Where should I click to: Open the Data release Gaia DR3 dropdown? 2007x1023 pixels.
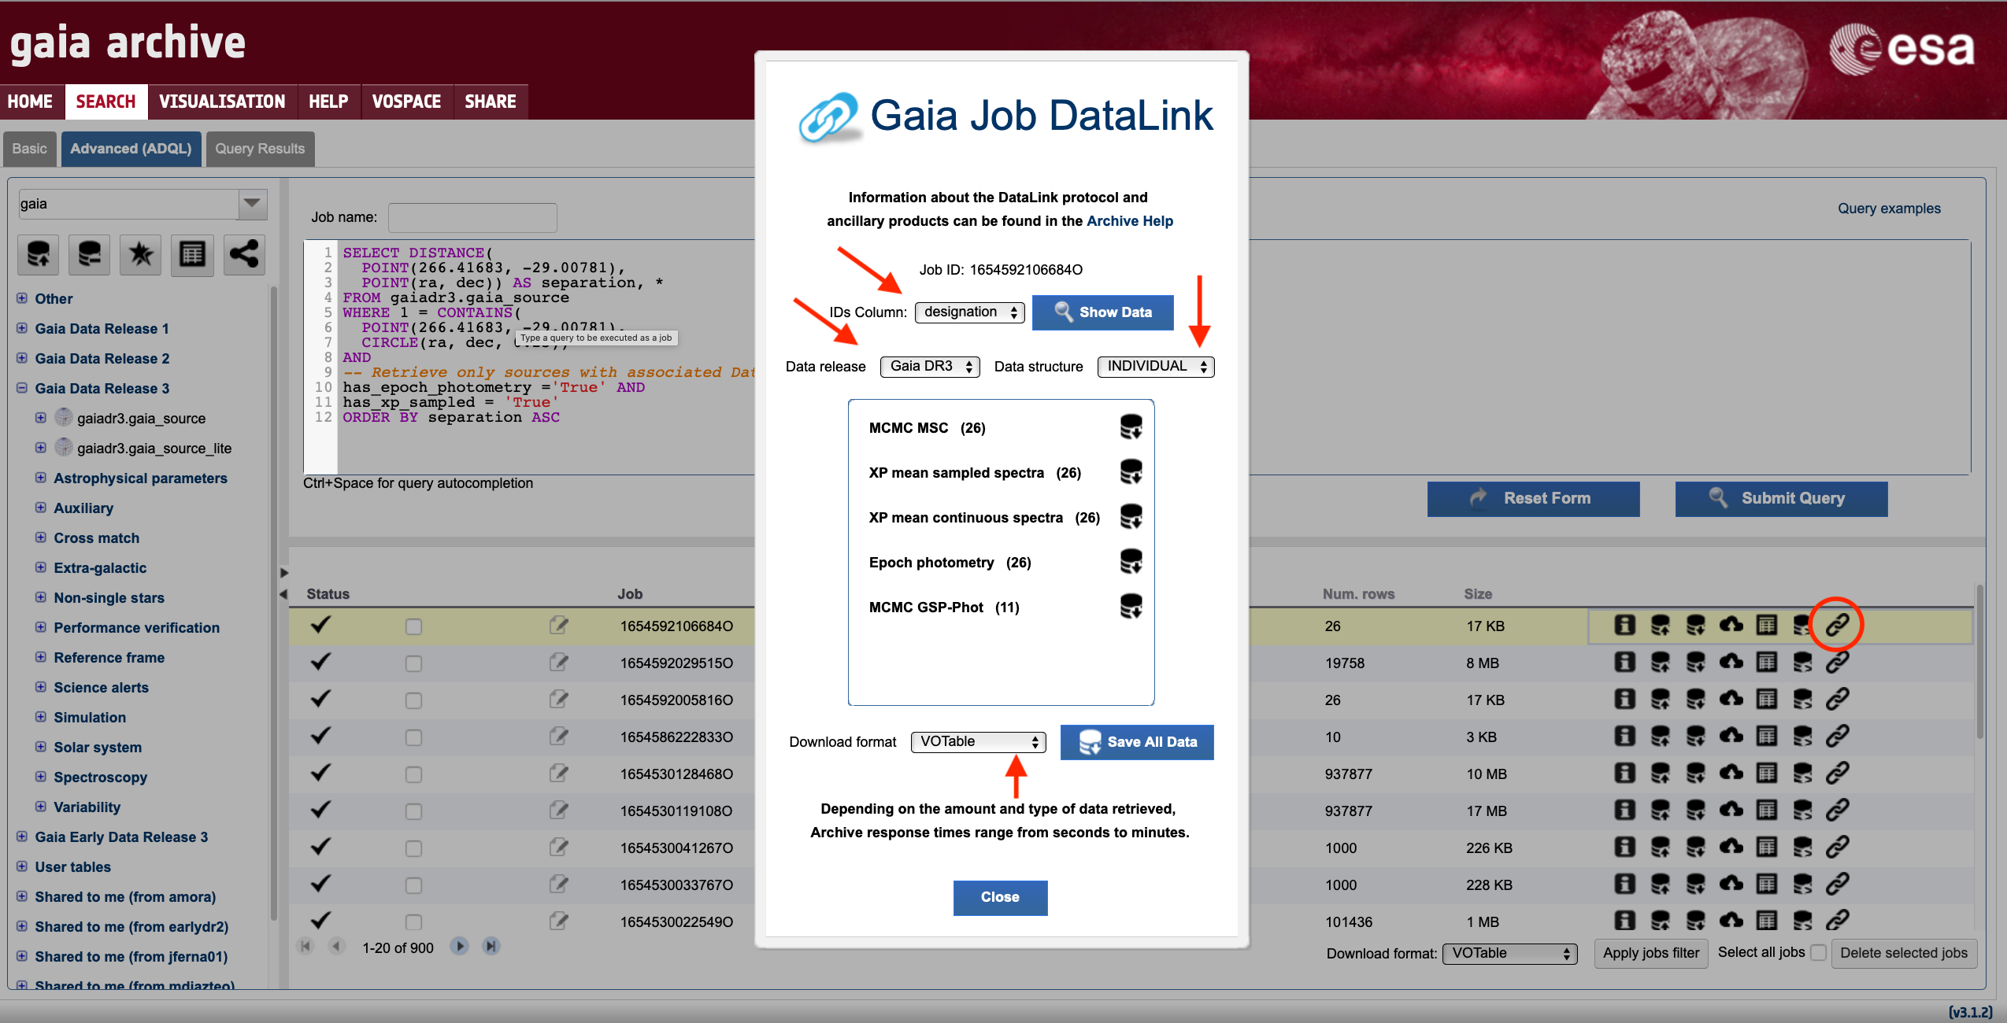[930, 367]
